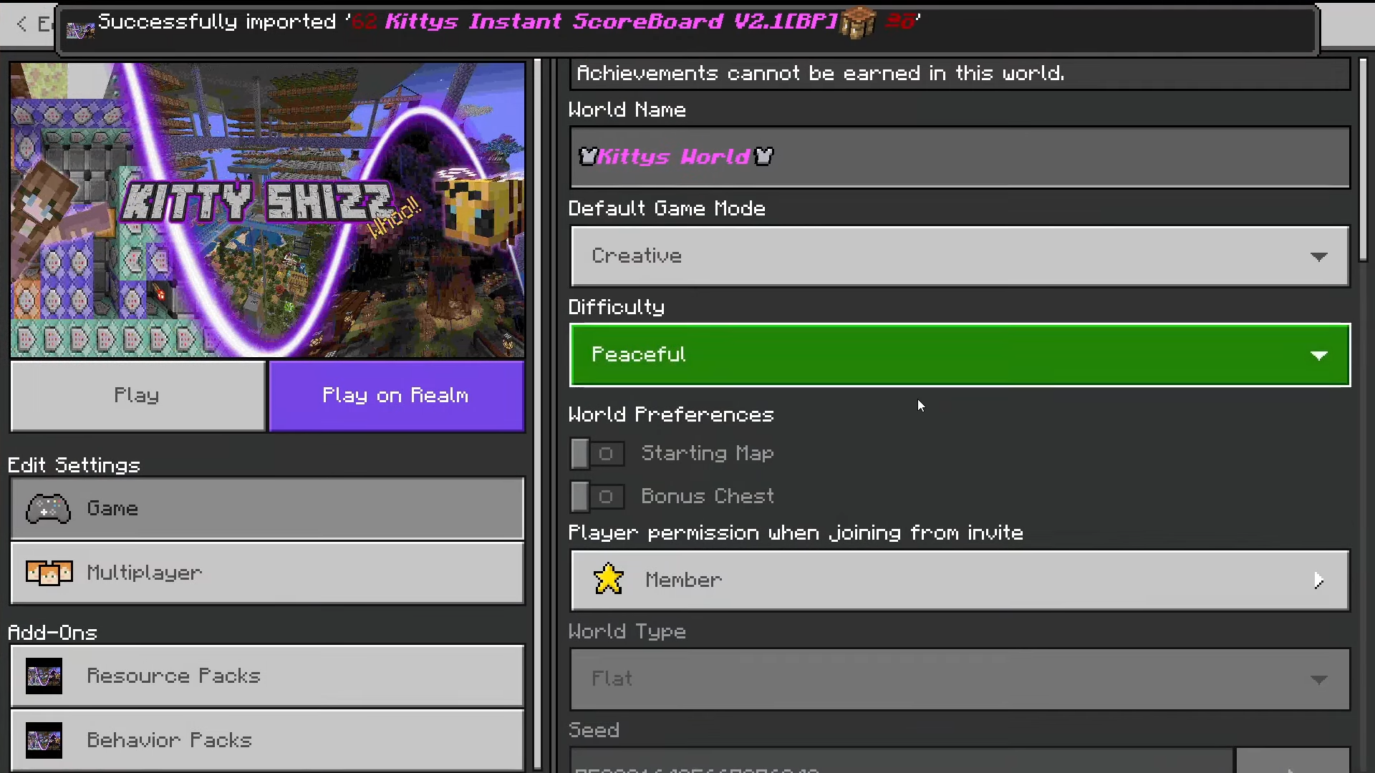The width and height of the screenshot is (1375, 773).
Task: Expand the Member permission selector arrow
Action: point(1318,580)
